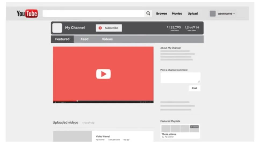Open the Videos tab
261x144 pixels.
coord(107,39)
